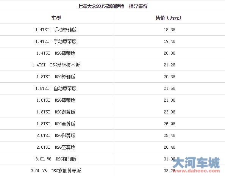Click the 1.8TSI DSG御尊版 row label
This screenshot has height=176, width=225.
56,112
